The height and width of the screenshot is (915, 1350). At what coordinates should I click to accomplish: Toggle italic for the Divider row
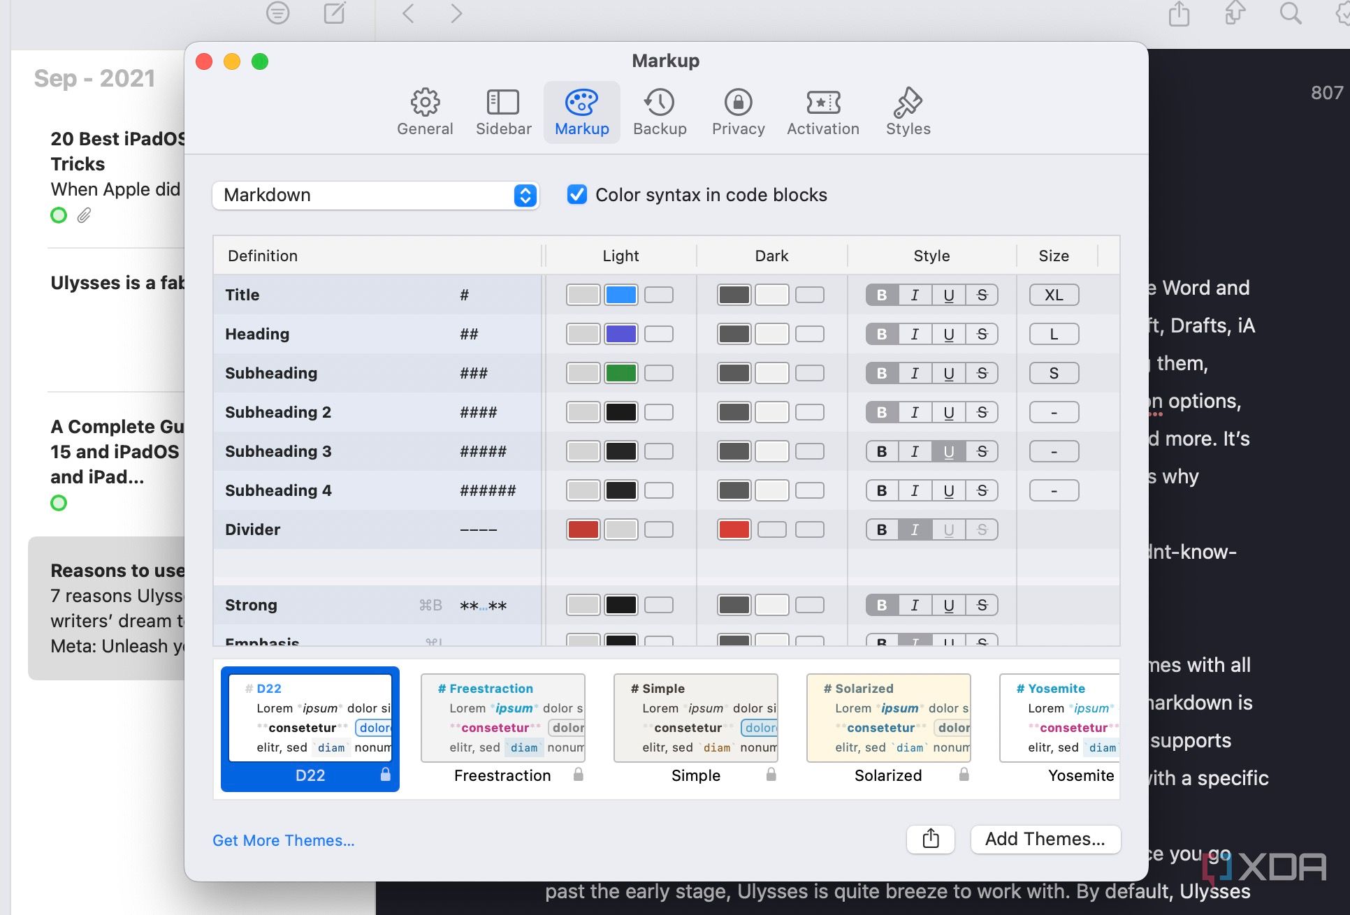coord(915,529)
